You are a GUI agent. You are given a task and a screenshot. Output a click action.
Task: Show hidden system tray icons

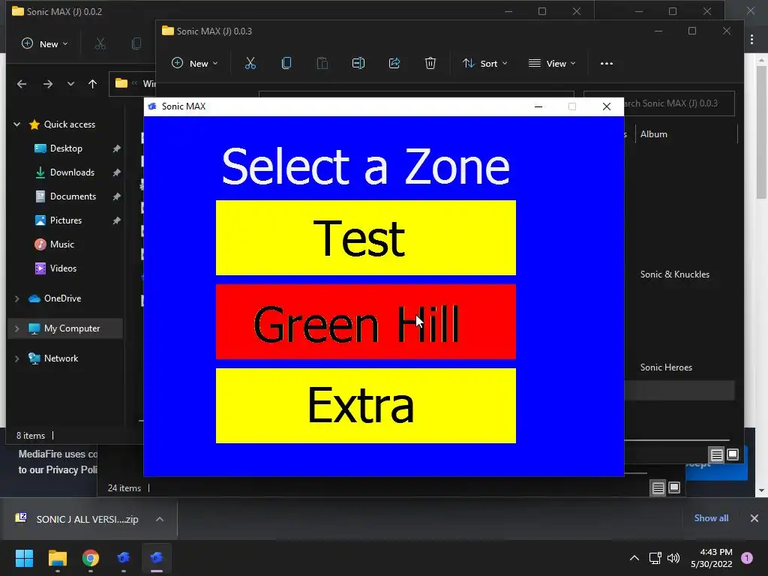634,558
